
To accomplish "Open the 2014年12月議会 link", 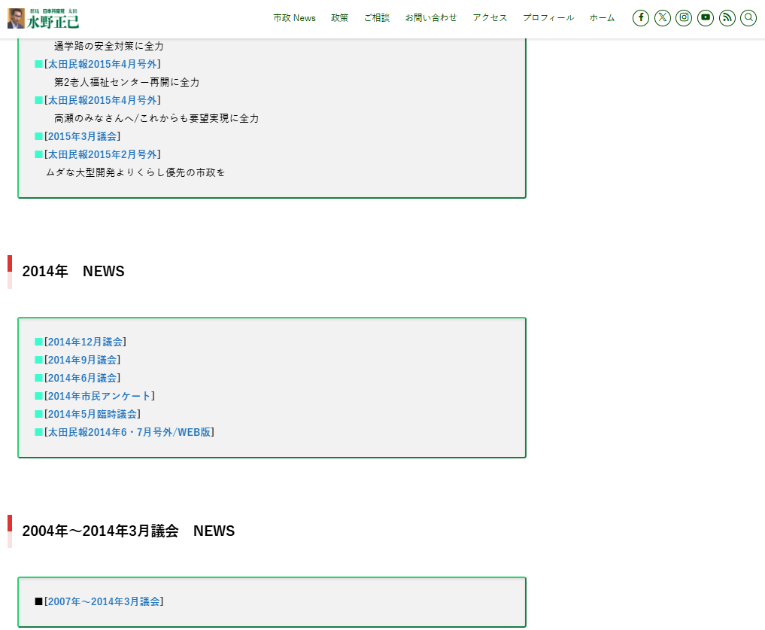I will [x=85, y=342].
